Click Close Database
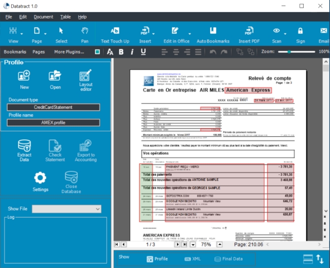 pos(71,182)
